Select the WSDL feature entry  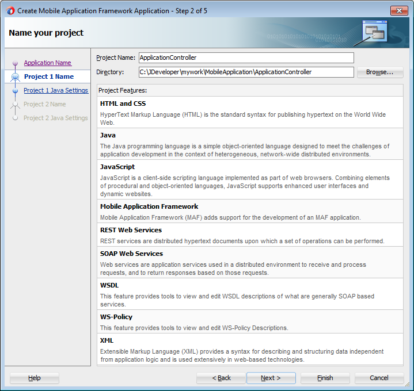(x=250, y=294)
